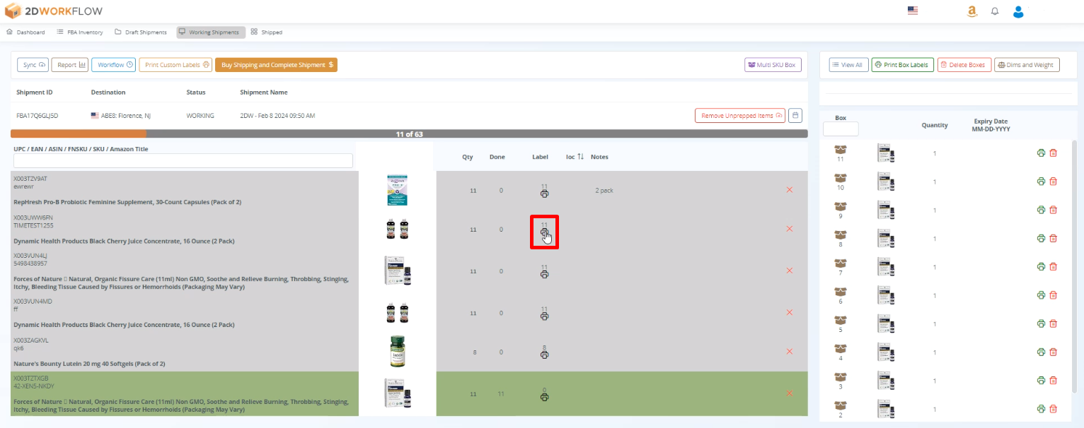Open the US flag language selector
1084x428 pixels.
tap(912, 11)
